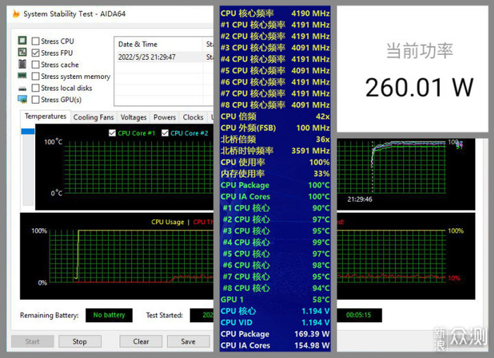Click the CPU chip icon beside Stress CPU
Viewport: 494px width, 358px height.
pyautogui.click(x=23, y=41)
